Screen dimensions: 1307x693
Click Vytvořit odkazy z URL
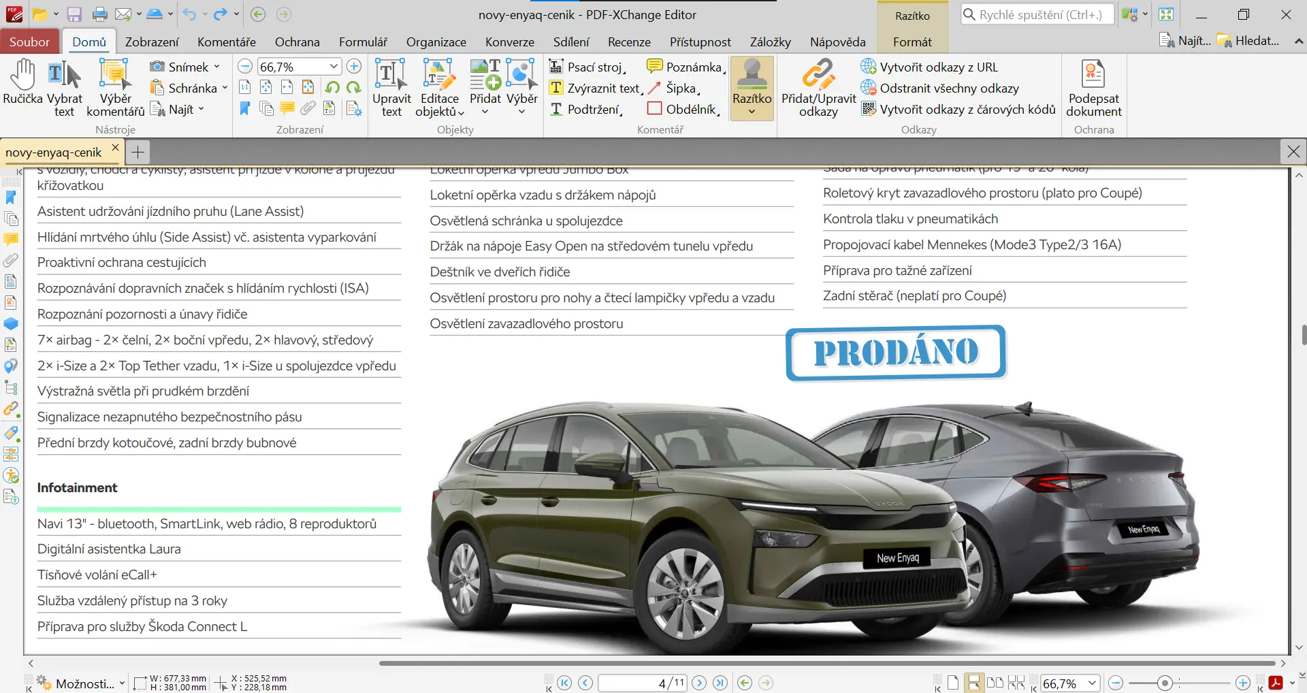tap(929, 67)
